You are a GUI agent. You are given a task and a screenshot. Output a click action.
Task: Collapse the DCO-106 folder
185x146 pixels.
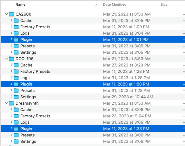[7, 59]
